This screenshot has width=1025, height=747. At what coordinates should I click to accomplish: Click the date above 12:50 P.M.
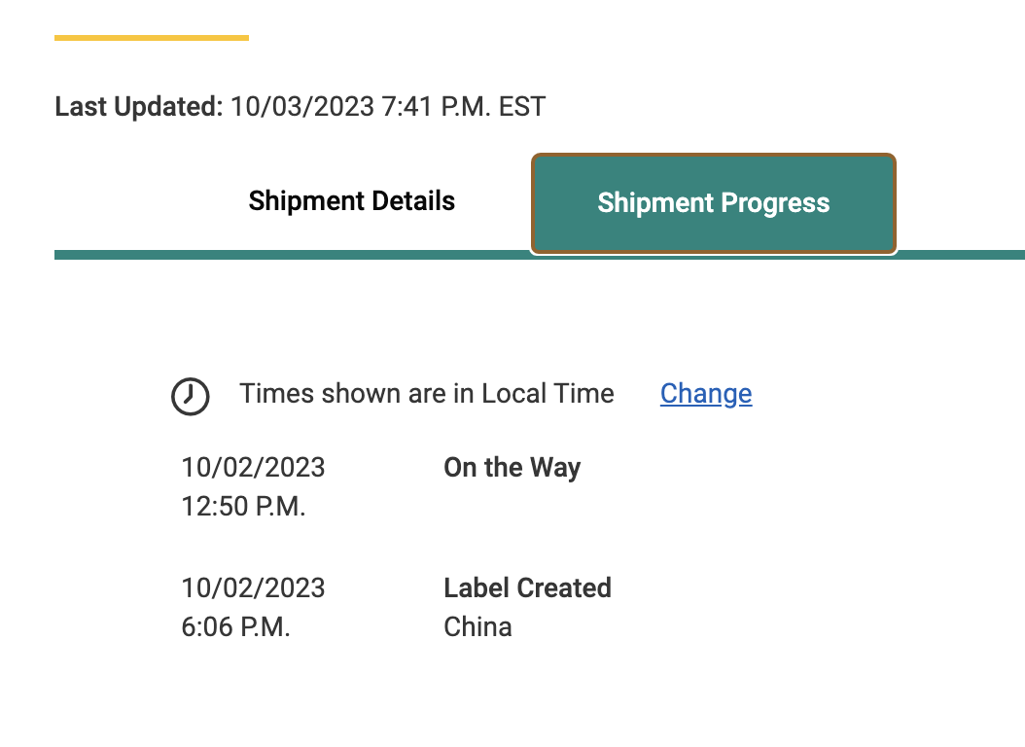(x=253, y=468)
